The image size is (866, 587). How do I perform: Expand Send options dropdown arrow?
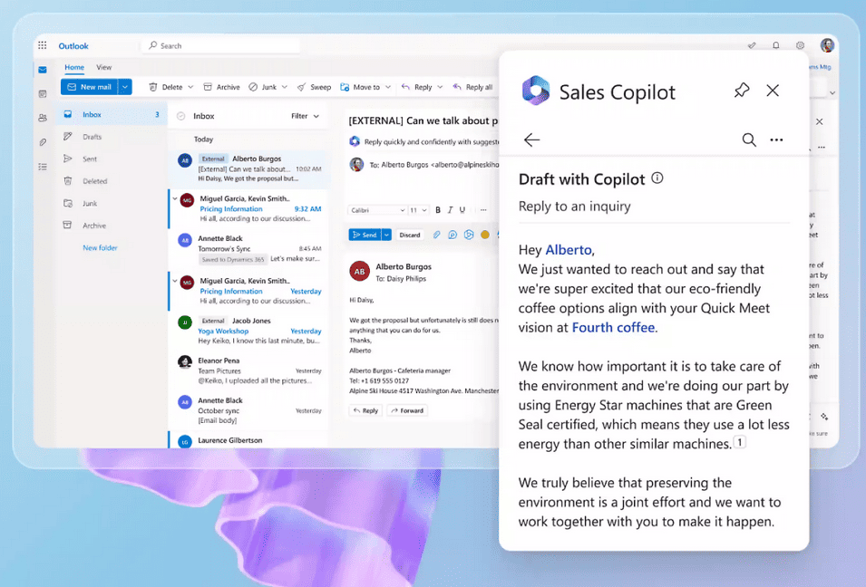(x=386, y=235)
